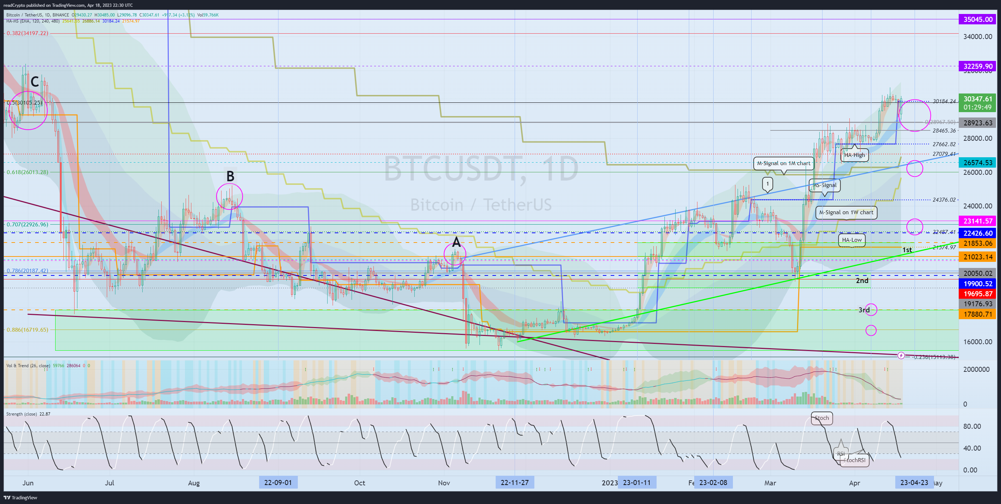Click the 01:29:49 candle countdown timer
Screen dimensions: 1001x504
click(978, 107)
